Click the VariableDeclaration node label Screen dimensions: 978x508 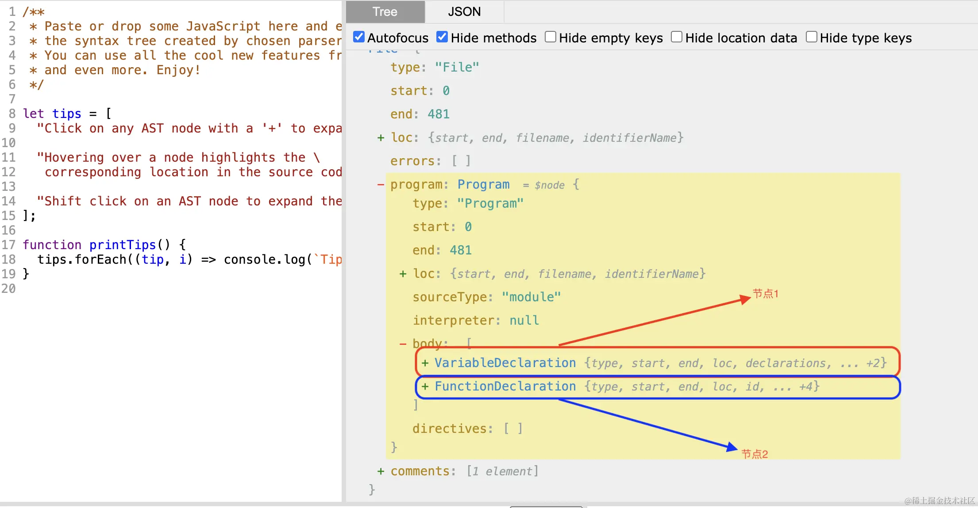505,363
